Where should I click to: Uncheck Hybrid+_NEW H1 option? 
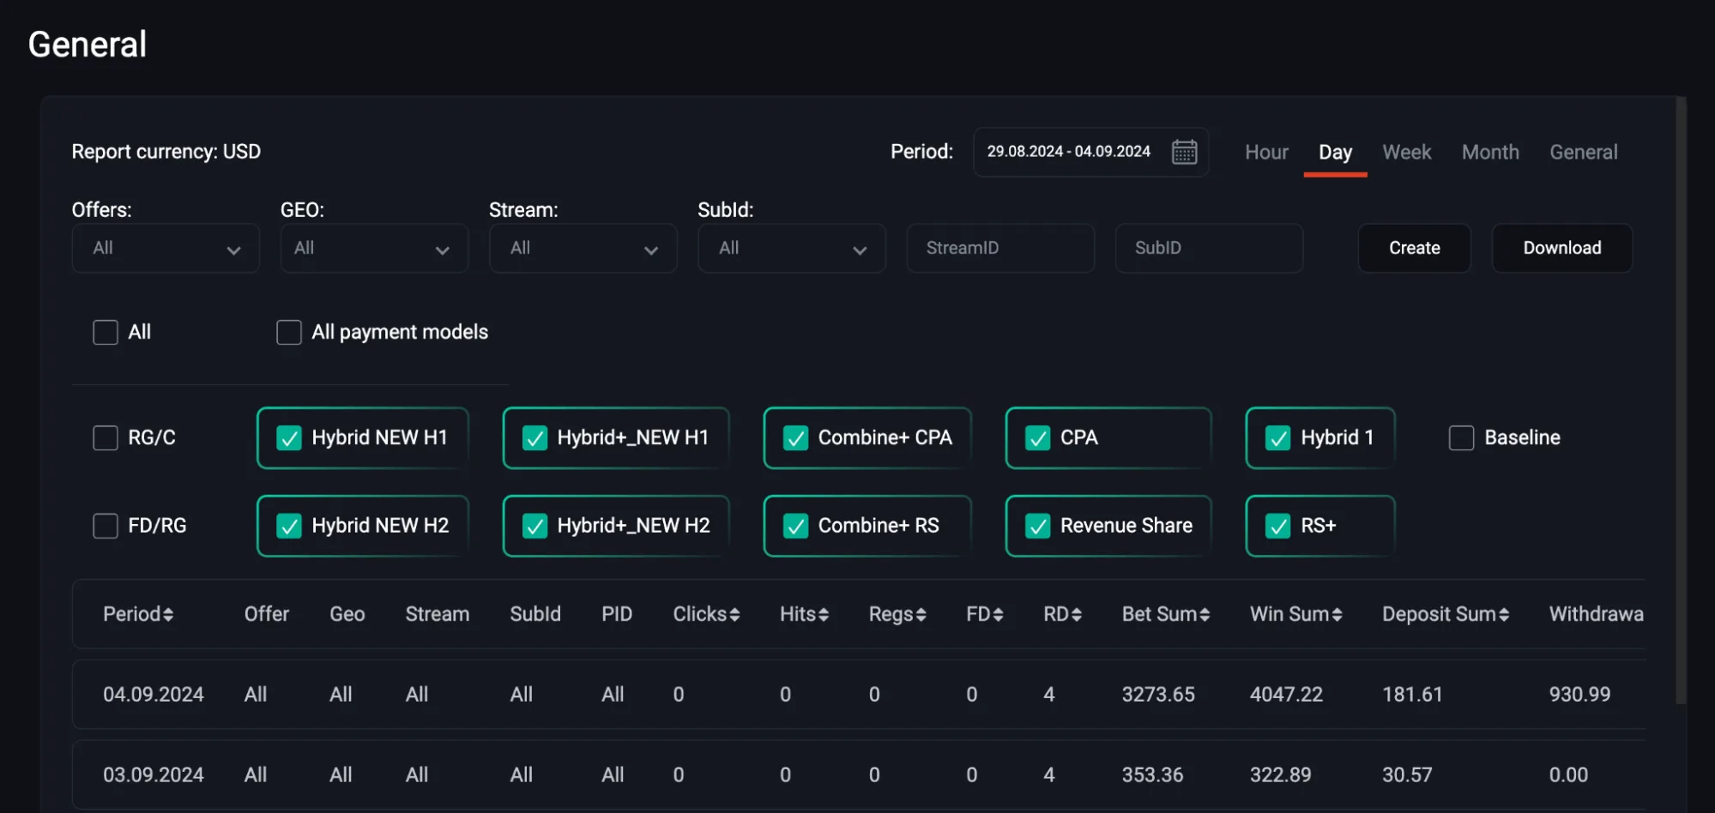534,438
